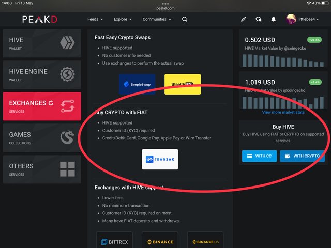Click the Customer ID (KYC) required bullet

click(129, 131)
